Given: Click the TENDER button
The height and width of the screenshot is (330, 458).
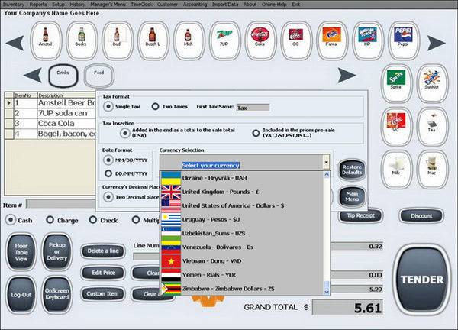Looking at the screenshot, I should pos(422,280).
